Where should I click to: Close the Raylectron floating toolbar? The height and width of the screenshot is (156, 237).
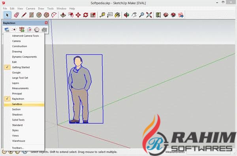point(46,23)
